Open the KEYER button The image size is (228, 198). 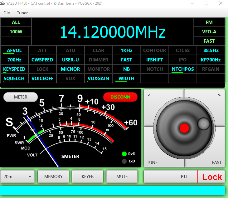click(88, 176)
